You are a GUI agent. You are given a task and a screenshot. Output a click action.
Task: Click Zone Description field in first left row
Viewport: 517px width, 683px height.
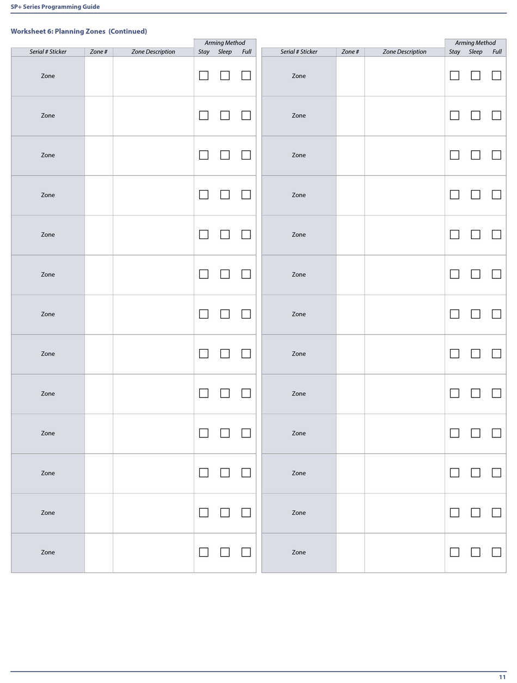153,76
